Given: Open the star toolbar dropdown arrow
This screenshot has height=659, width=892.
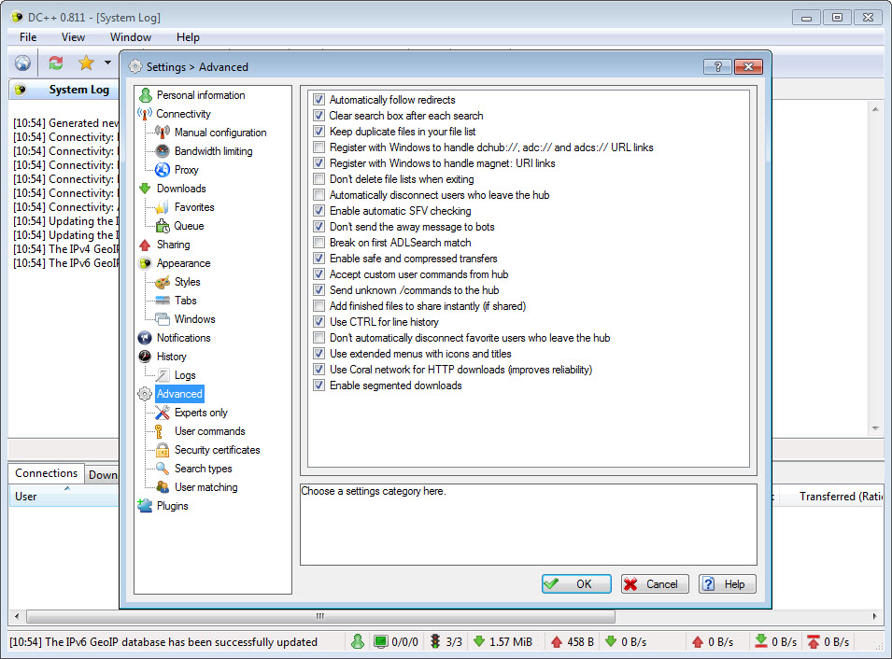Looking at the screenshot, I should pos(107,63).
